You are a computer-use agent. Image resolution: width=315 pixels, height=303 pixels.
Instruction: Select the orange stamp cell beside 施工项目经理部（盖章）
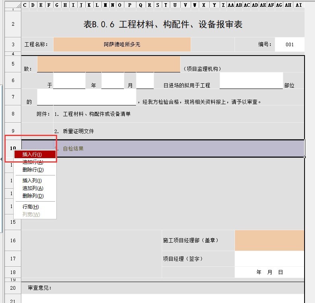click(x=269, y=240)
